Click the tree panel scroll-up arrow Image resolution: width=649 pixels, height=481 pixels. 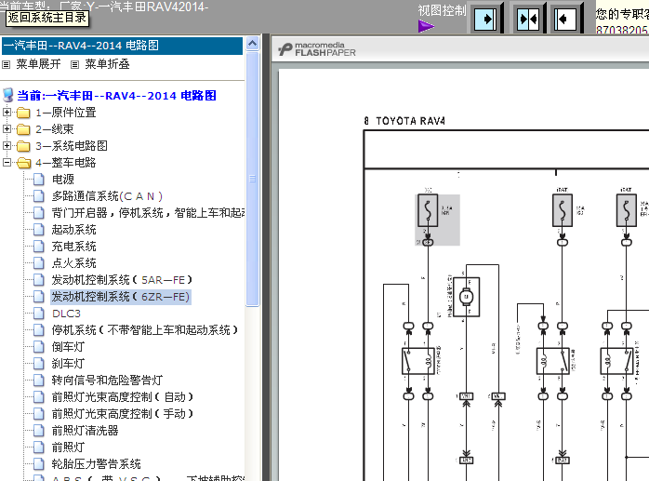click(253, 44)
